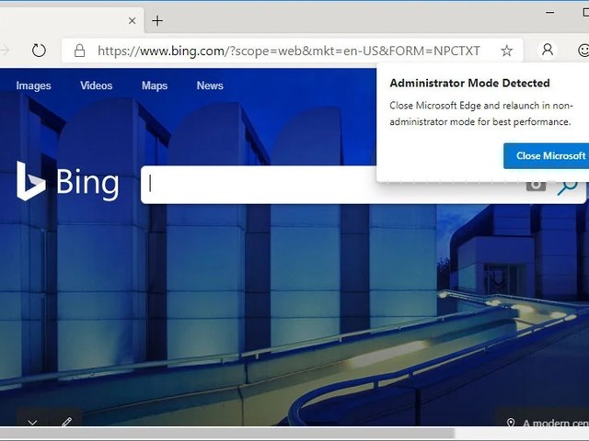This screenshot has width=589, height=441.
Task: Click the horizontal scrollbar at the bottom
Action: coord(227,434)
